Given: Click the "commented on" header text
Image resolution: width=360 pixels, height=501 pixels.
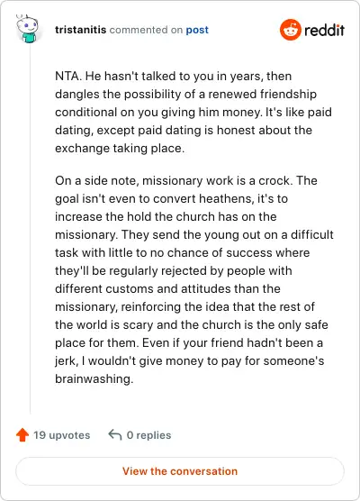Looking at the screenshot, I should (x=146, y=30).
